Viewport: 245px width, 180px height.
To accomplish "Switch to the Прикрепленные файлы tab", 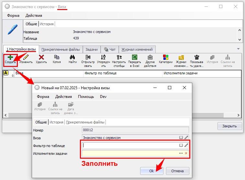I will click(61, 49).
